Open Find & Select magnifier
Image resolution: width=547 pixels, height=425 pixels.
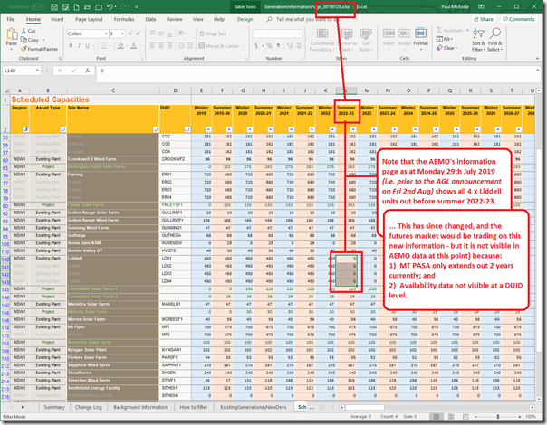click(x=494, y=40)
